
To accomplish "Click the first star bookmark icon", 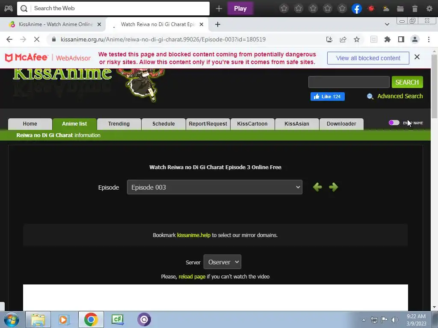I will [x=284, y=9].
